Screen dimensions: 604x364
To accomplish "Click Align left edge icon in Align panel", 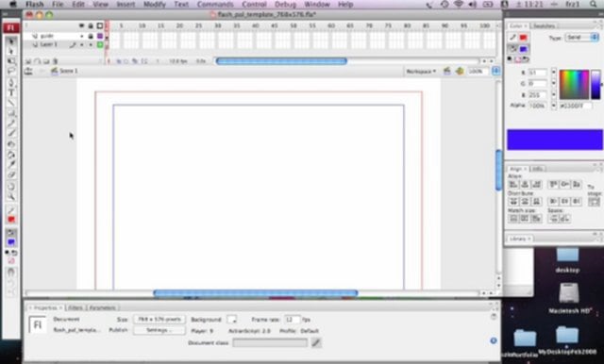I will (x=513, y=185).
